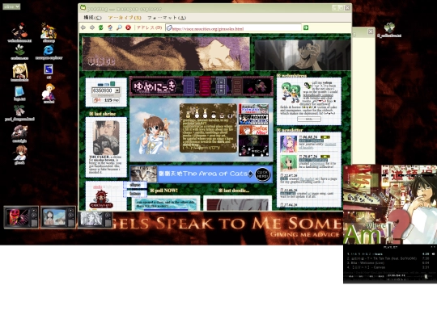Click the Firefox Now! web badge
The width and height of the screenshot is (437, 327).
[x=253, y=129]
